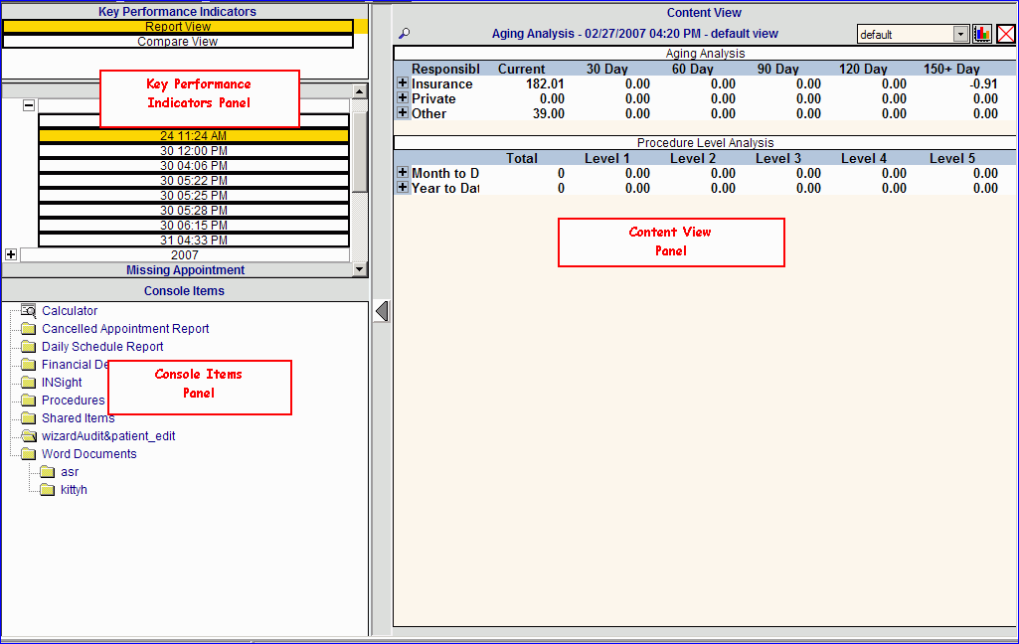This screenshot has width=1019, height=644.
Task: Expand the Private row
Action: (x=403, y=98)
